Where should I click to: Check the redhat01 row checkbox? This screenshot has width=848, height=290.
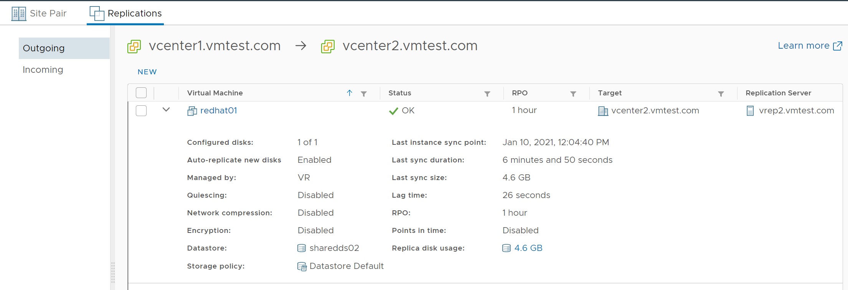(141, 111)
